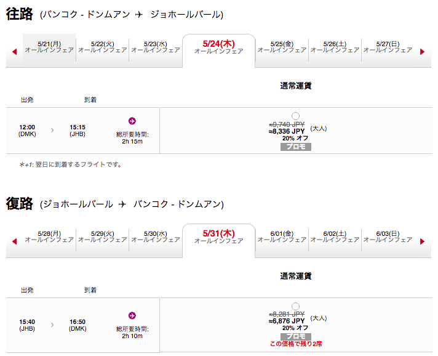
Task: Click the プロモ badge on the return fare
Action: (x=296, y=336)
